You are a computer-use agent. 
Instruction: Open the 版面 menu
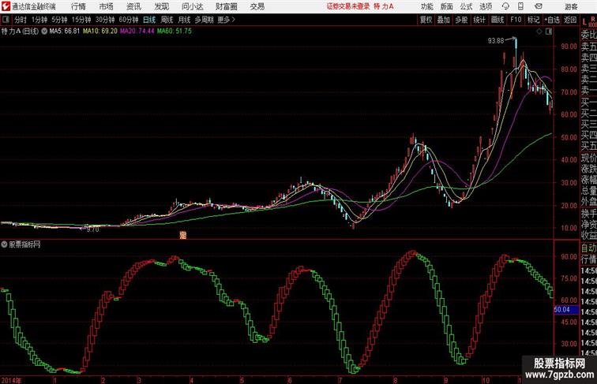tap(447, 6)
